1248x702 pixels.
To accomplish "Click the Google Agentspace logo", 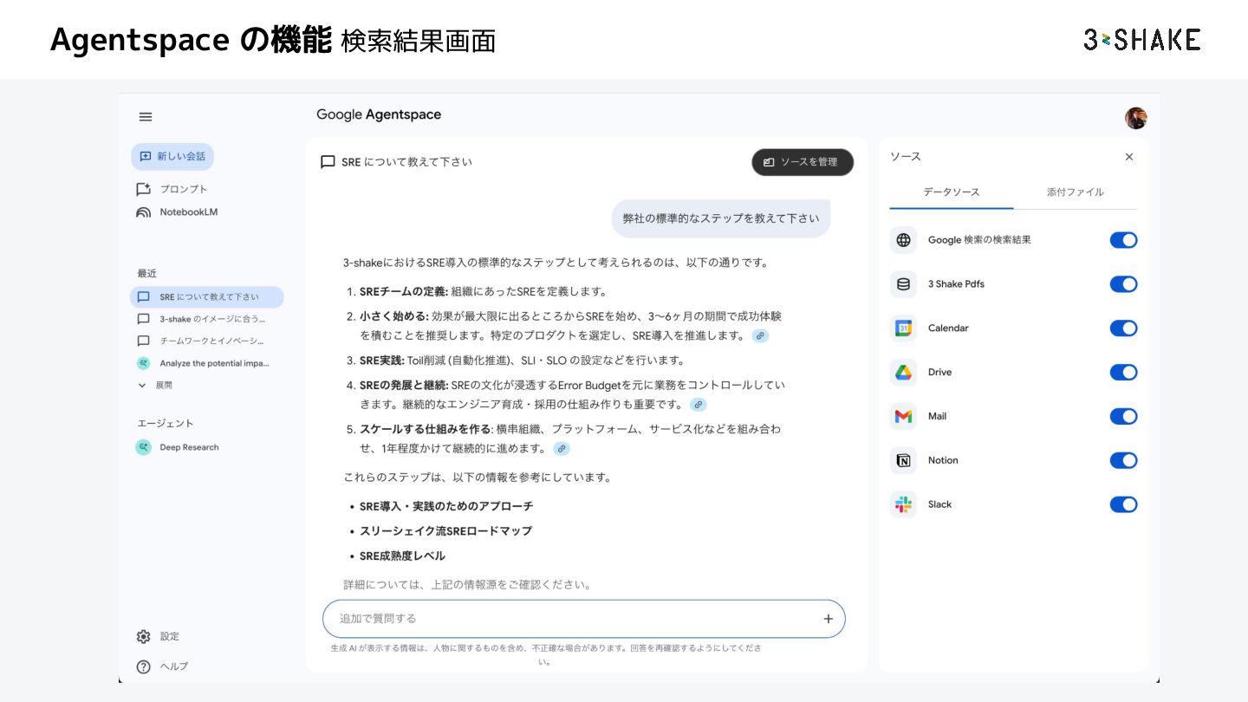I will 379,114.
